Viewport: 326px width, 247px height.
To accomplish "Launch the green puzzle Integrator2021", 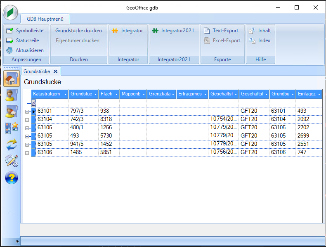I will point(173,31).
